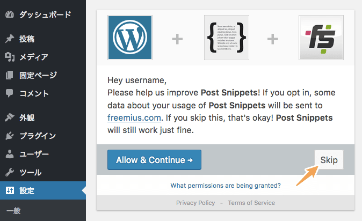The image size is (362, 221).
Task: Click the Posts pushpin icon
Action: pyautogui.click(x=10, y=39)
